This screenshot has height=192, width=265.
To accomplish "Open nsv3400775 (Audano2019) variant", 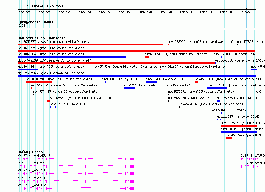I will point(188,98).
